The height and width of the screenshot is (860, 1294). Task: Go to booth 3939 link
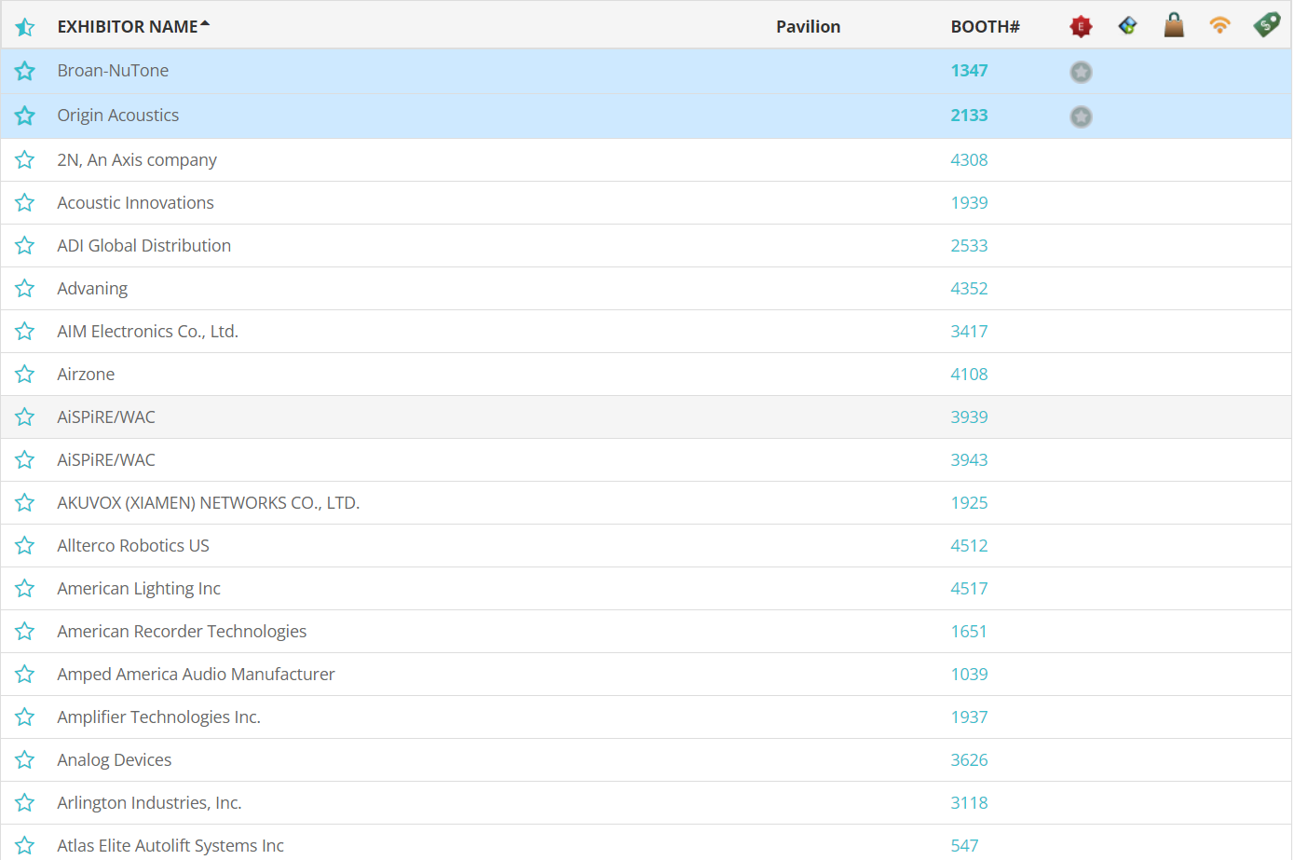[x=969, y=417]
